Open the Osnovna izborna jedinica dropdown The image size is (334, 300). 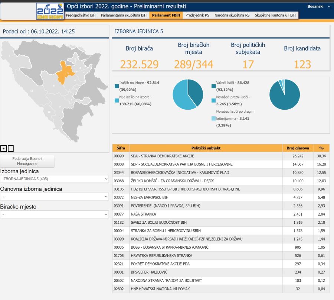54,197
